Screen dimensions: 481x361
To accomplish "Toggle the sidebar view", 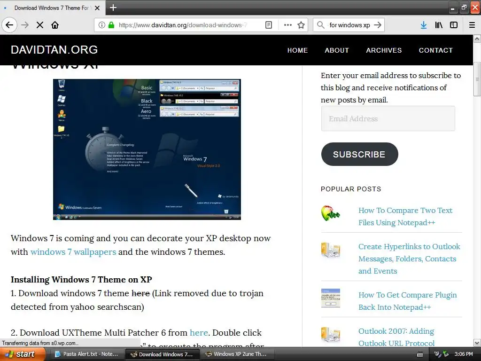I will click(454, 25).
